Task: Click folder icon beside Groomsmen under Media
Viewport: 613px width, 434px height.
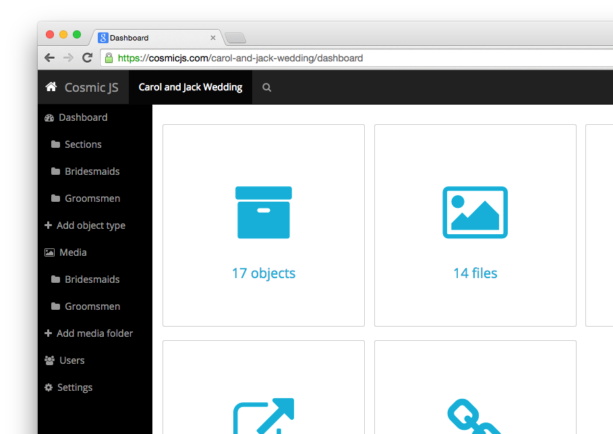Action: 55,306
